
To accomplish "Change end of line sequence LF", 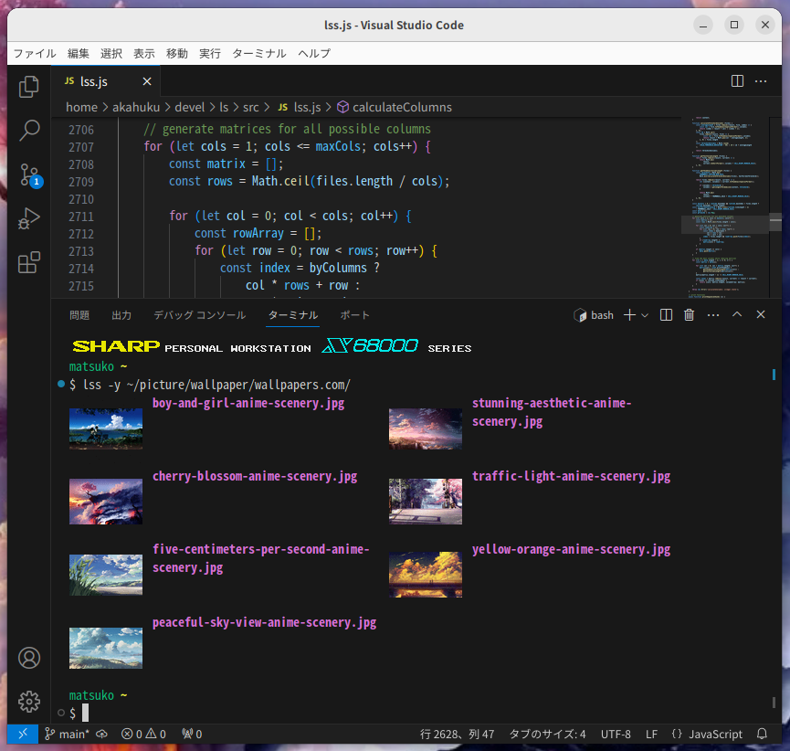I will pos(651,734).
